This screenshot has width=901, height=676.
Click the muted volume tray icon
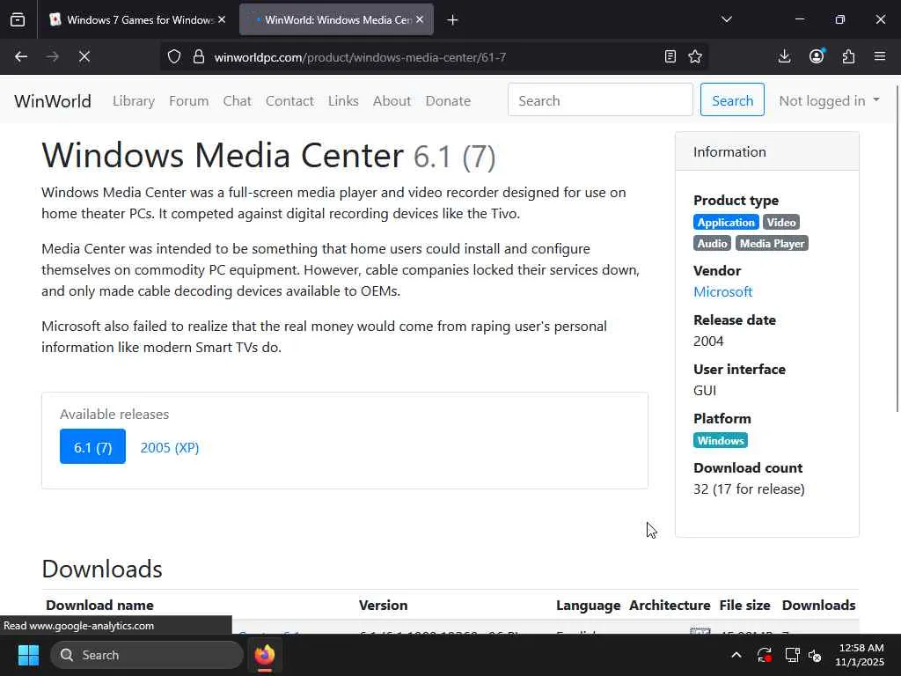815,655
